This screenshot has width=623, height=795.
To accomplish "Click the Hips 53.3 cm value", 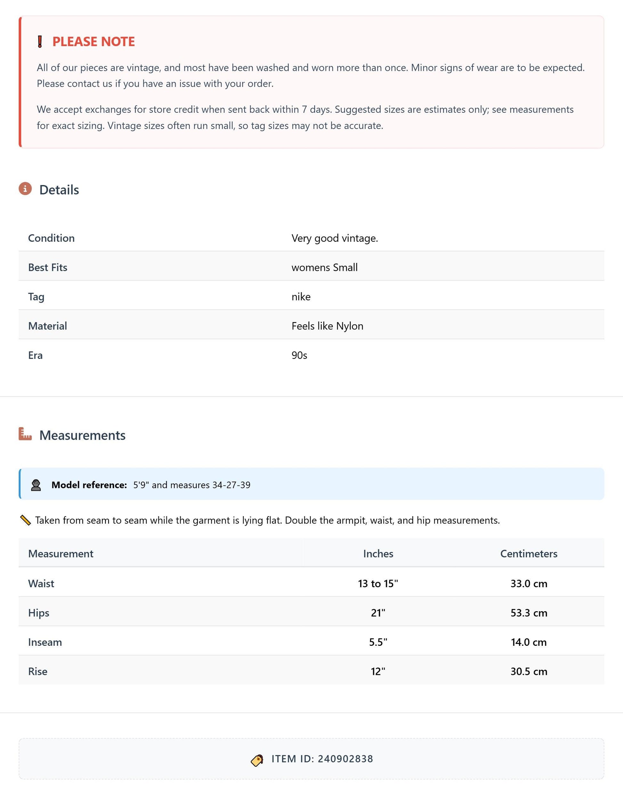I will coord(529,612).
